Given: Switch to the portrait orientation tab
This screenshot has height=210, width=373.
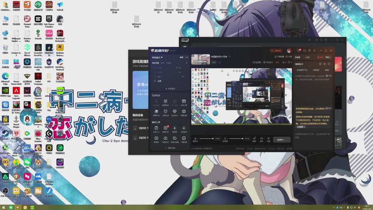Looking at the screenshot, I should point(186,57).
